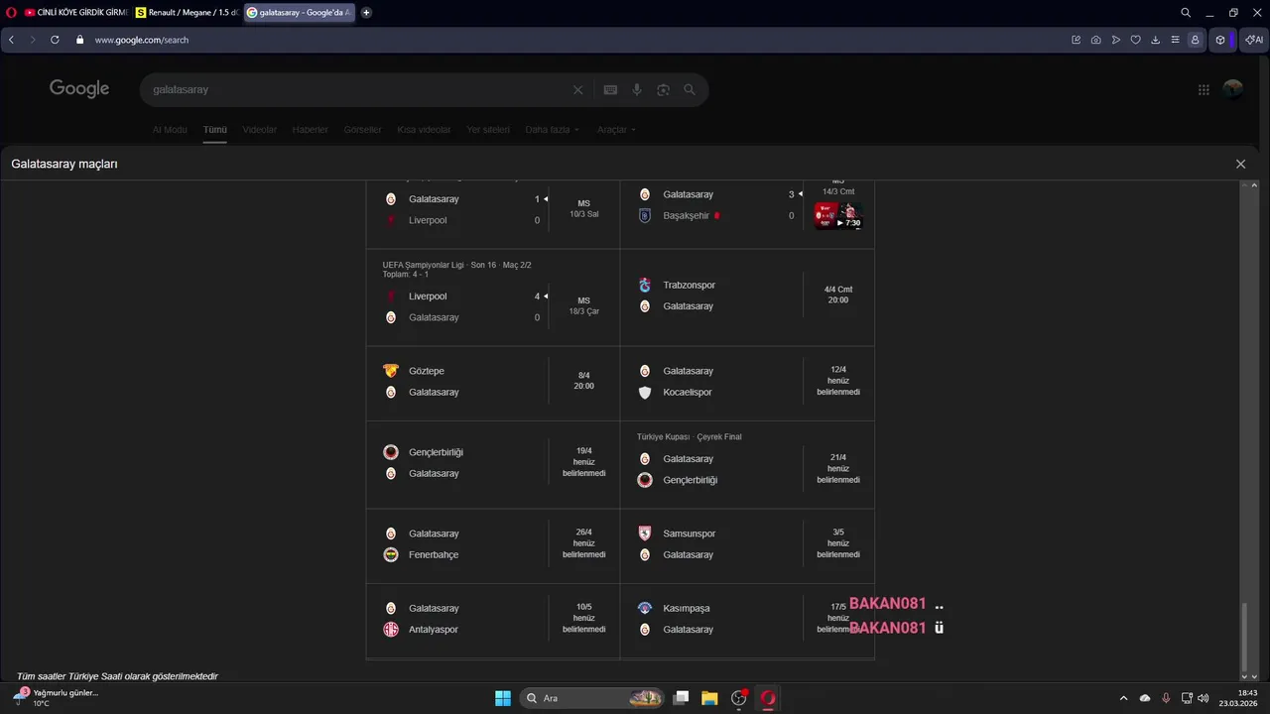Viewport: 1270px width, 714px height.
Task: Start voice search with the microphone icon
Action: pos(637,89)
